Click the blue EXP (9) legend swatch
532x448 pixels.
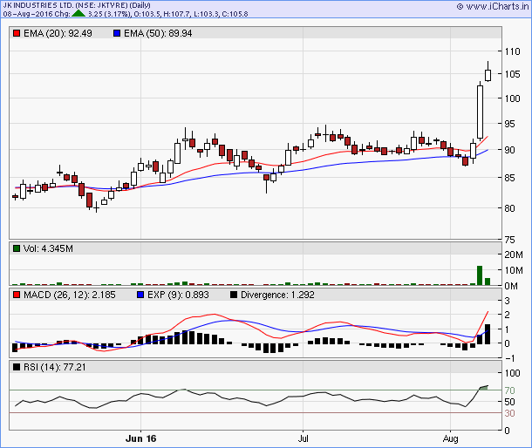[x=140, y=295]
